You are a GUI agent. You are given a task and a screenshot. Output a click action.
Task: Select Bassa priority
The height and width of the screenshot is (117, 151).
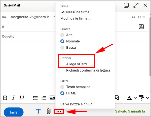[x=68, y=48]
